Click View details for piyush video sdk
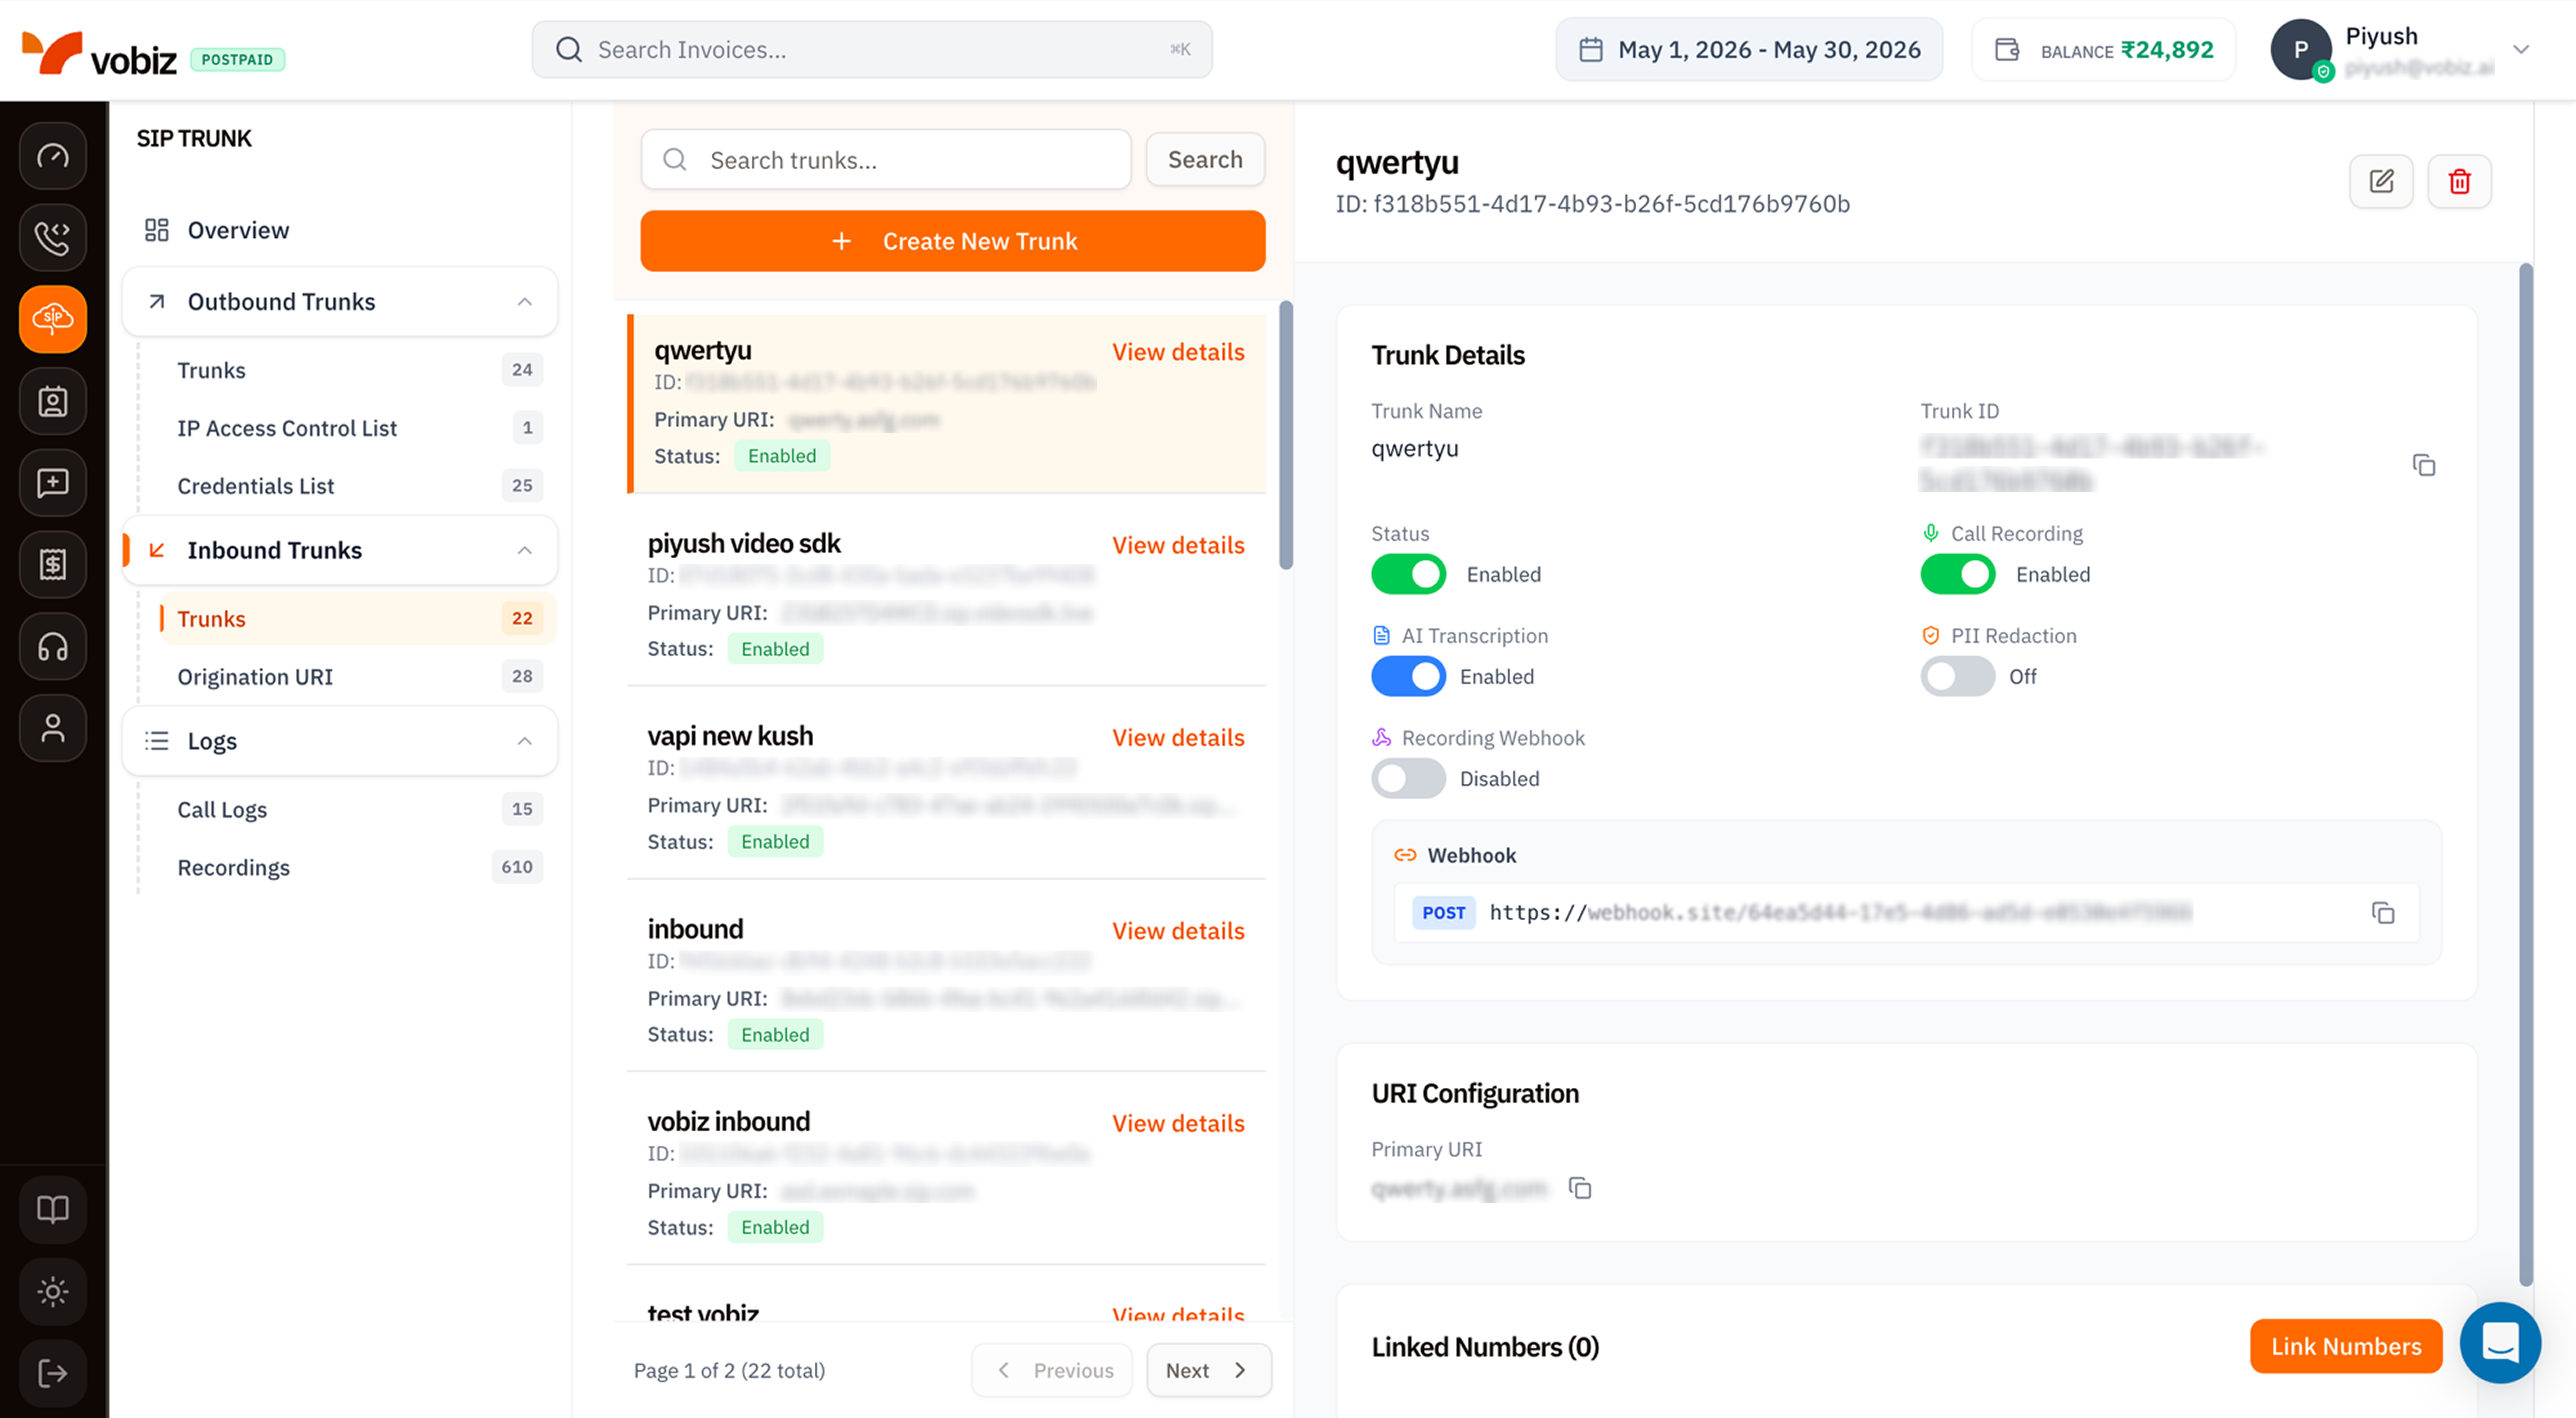2576x1418 pixels. tap(1178, 545)
